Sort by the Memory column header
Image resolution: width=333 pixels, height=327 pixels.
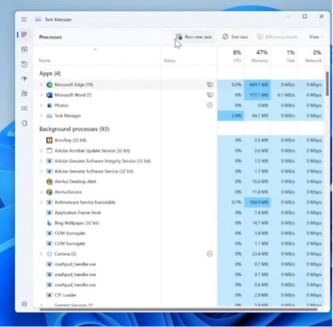[x=259, y=61]
